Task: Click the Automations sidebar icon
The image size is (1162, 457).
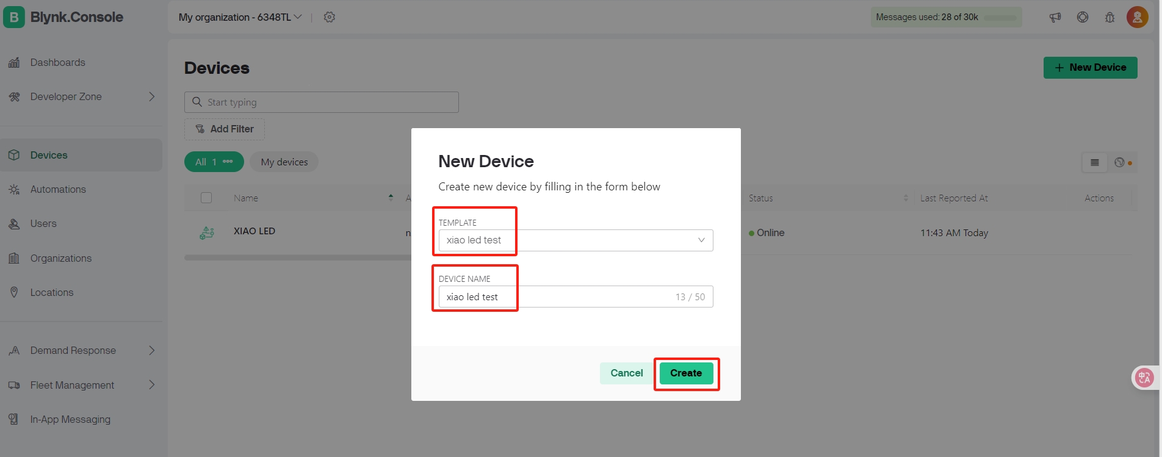Action: [x=14, y=189]
